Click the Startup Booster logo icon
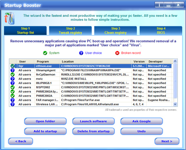This screenshot has height=150, width=186. 10,18
